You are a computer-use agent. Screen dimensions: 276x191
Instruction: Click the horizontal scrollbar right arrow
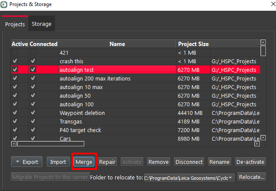pyautogui.click(x=257, y=144)
